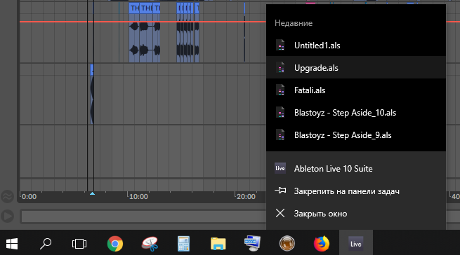460x255 pixels.
Task: Click the 20:00 mark on the time ruler
Action: 246,196
